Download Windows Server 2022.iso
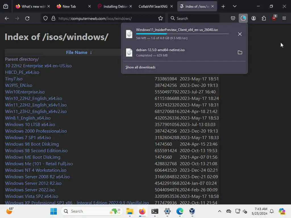Viewport: 291px width, 218px height. 30,190
